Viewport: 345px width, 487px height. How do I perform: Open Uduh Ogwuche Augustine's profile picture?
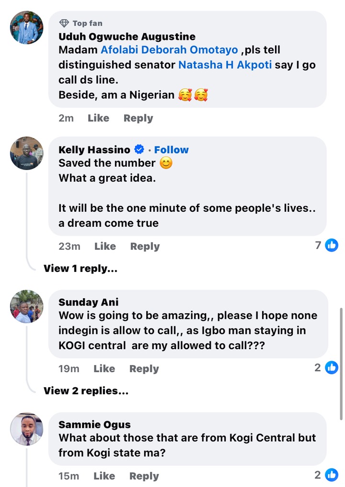pos(27,27)
